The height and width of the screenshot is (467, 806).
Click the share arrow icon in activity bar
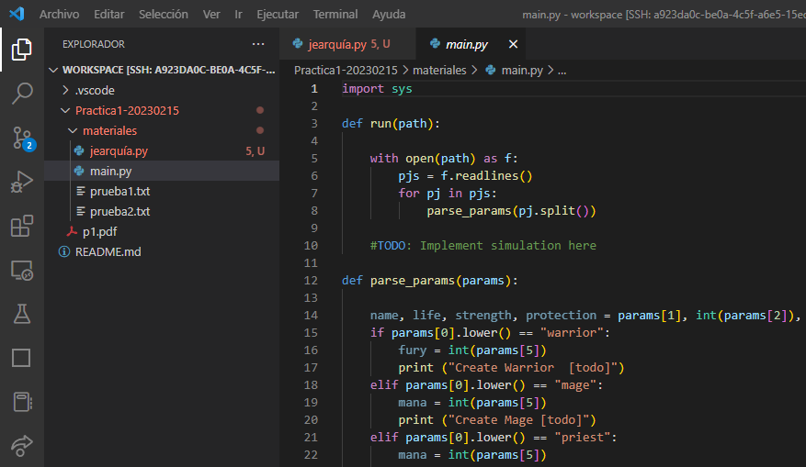(21, 446)
